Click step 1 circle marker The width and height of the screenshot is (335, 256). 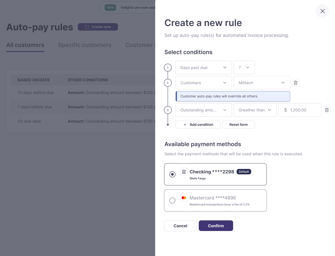(168, 68)
